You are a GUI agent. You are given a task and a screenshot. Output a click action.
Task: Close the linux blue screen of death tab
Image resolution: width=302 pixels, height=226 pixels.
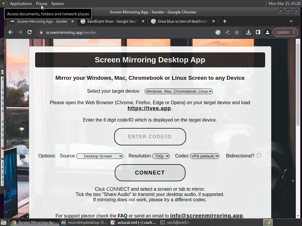[x=214, y=21]
